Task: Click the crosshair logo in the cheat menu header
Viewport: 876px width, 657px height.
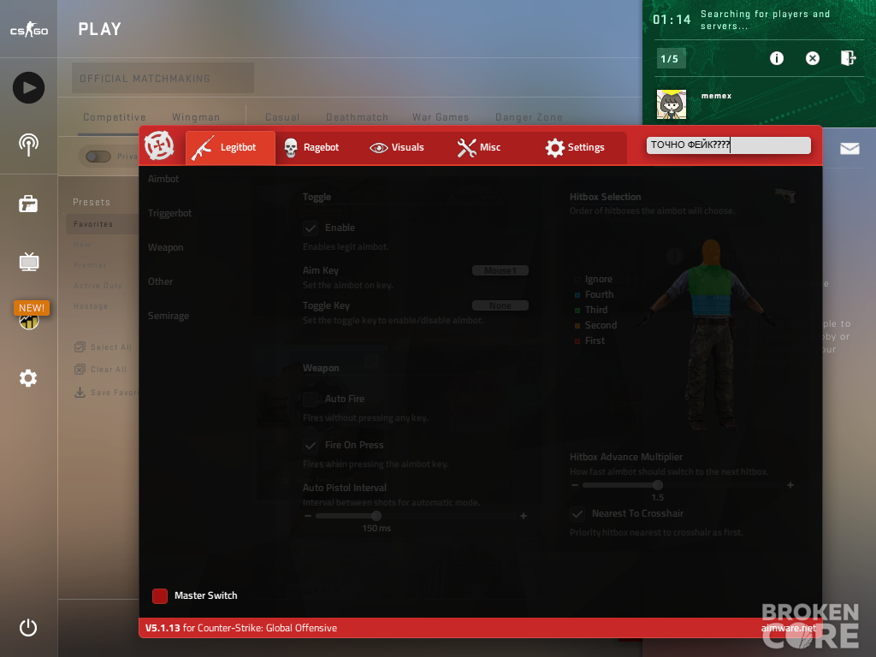Action: click(x=159, y=145)
